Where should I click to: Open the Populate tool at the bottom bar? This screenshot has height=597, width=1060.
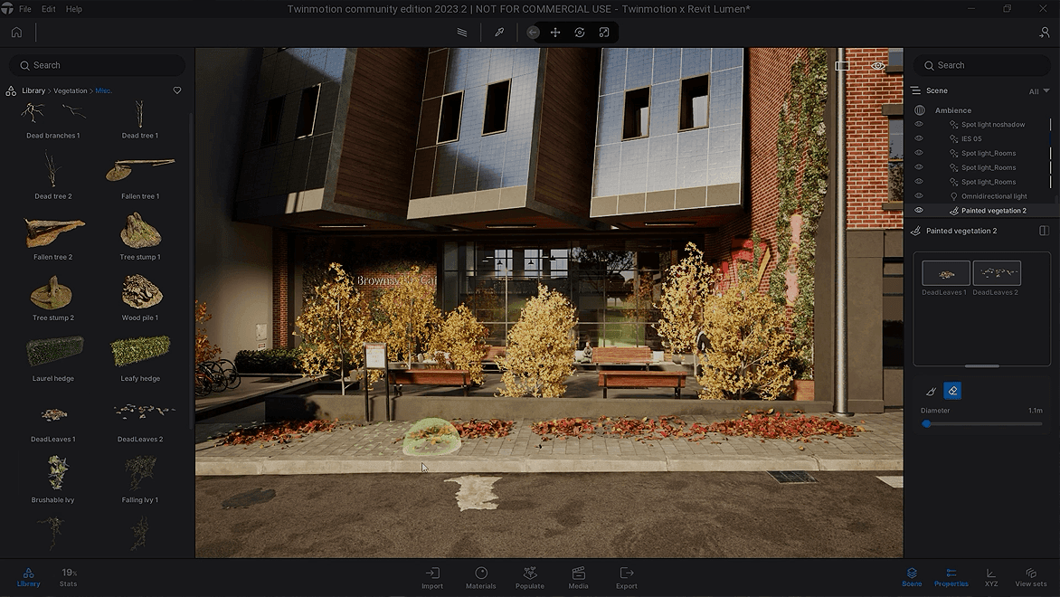[x=530, y=577]
